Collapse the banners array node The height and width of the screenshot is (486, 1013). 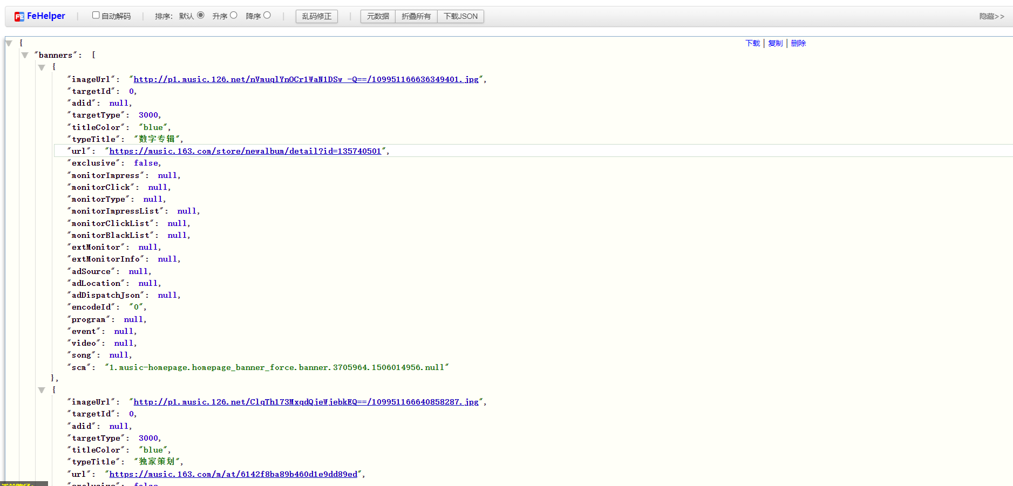pyautogui.click(x=25, y=54)
